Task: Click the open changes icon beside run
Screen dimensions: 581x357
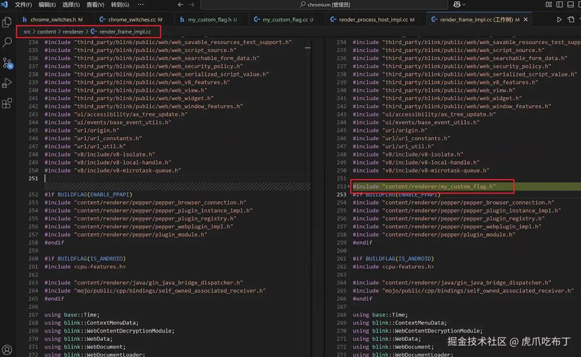Action: coord(571,19)
